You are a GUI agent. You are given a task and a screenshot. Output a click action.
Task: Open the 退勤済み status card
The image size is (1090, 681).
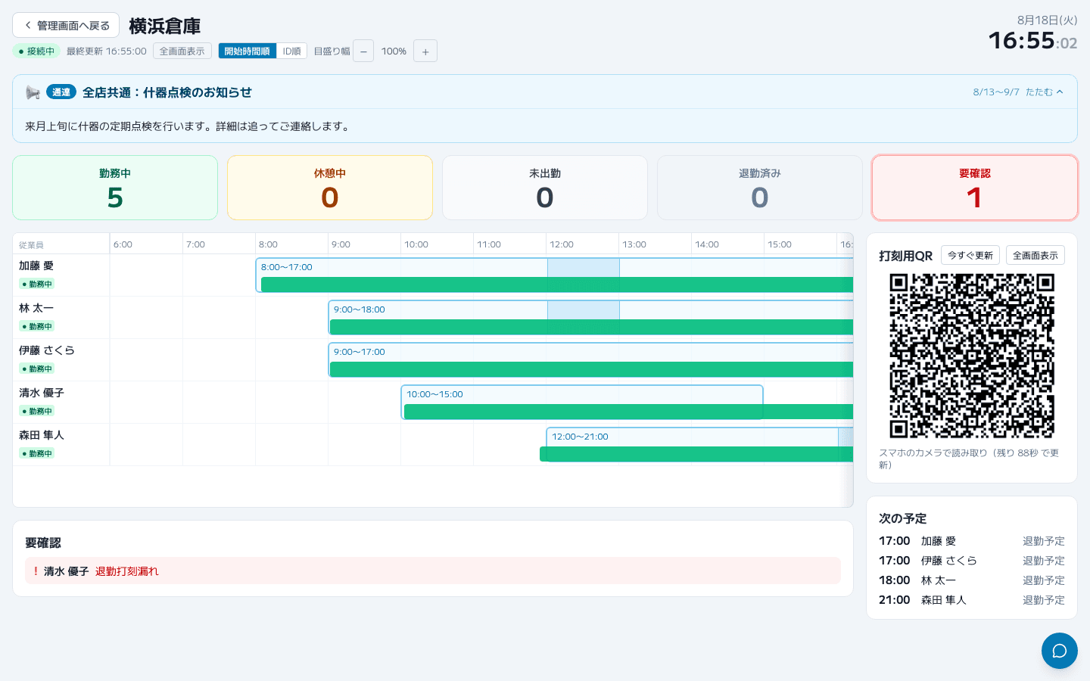pyautogui.click(x=760, y=188)
